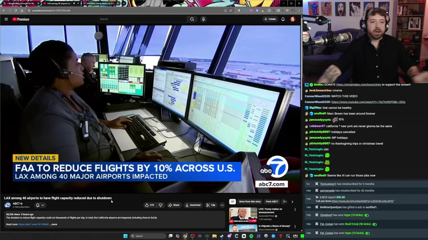This screenshot has height=240, width=428.
Task: Open Spotify from the taskbar
Action: click(251, 236)
